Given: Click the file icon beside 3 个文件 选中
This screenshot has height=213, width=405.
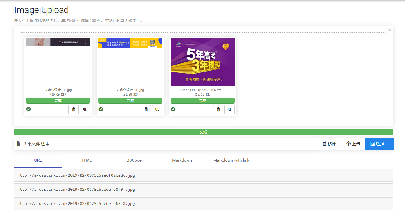Looking at the screenshot, I should 18,144.
